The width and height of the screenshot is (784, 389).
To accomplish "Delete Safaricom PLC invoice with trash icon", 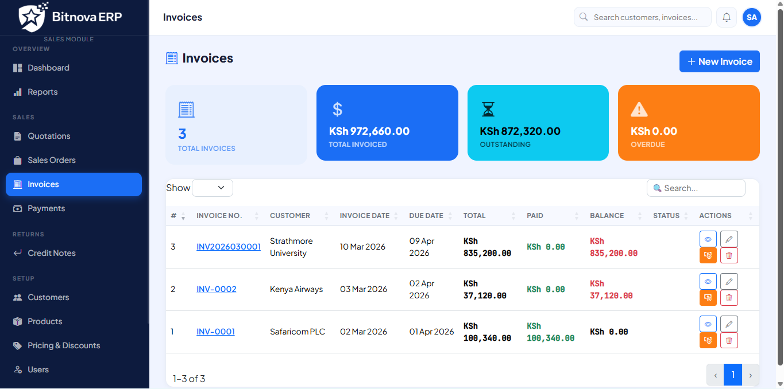I will [x=729, y=340].
